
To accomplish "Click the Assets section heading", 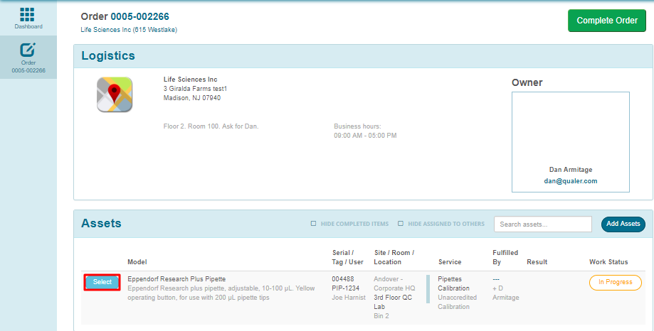I will point(101,224).
